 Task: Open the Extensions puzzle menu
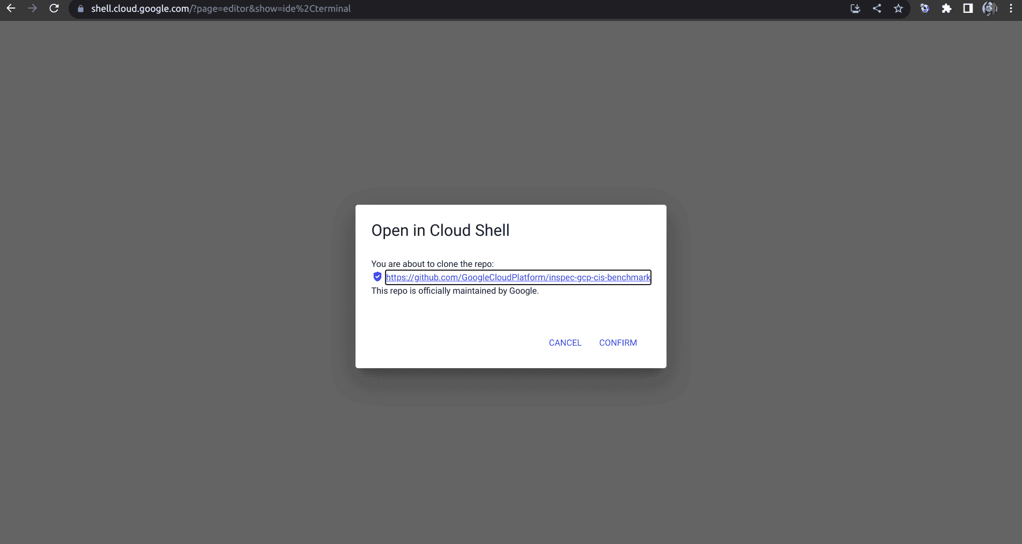pyautogui.click(x=946, y=9)
